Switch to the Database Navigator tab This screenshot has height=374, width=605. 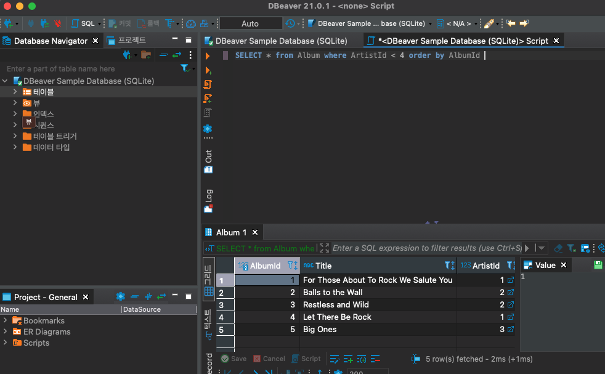pos(51,41)
